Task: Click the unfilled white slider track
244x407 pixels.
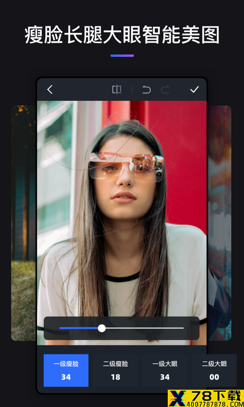Action: pos(145,328)
